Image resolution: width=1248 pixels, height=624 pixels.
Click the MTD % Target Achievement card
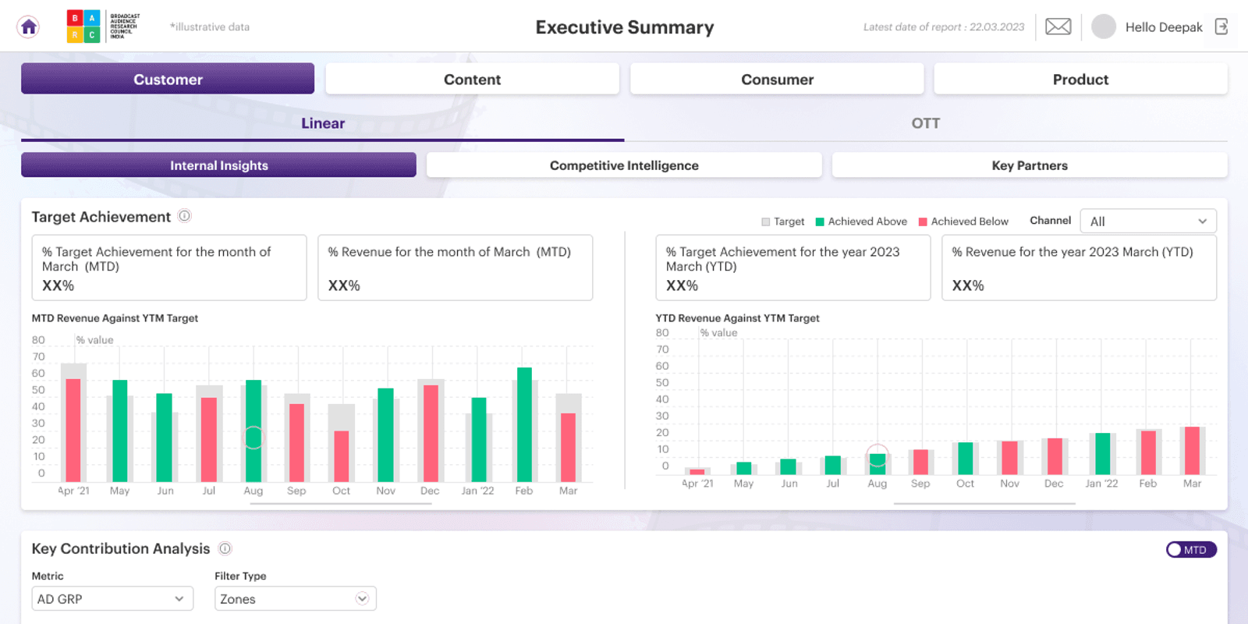click(x=169, y=268)
